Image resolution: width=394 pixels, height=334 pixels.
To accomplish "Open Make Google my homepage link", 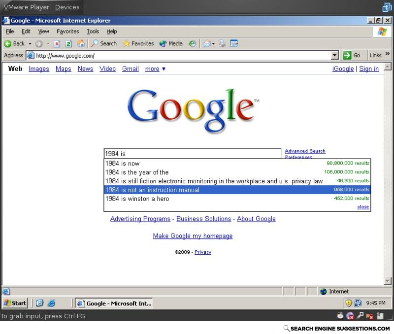I will tap(193, 236).
